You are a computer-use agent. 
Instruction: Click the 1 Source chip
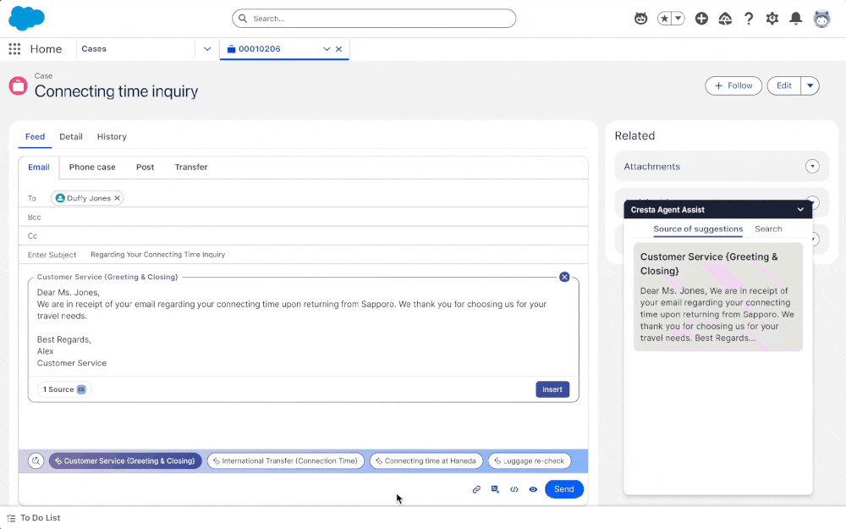[64, 389]
